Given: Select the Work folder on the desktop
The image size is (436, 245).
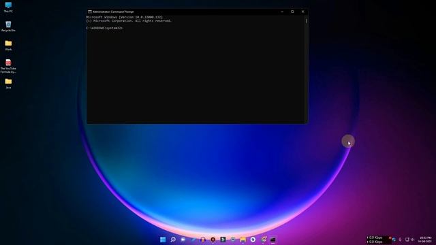Looking at the screenshot, I should pos(8,46).
